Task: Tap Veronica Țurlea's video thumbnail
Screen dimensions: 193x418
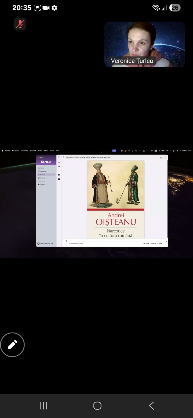Action: [145, 44]
